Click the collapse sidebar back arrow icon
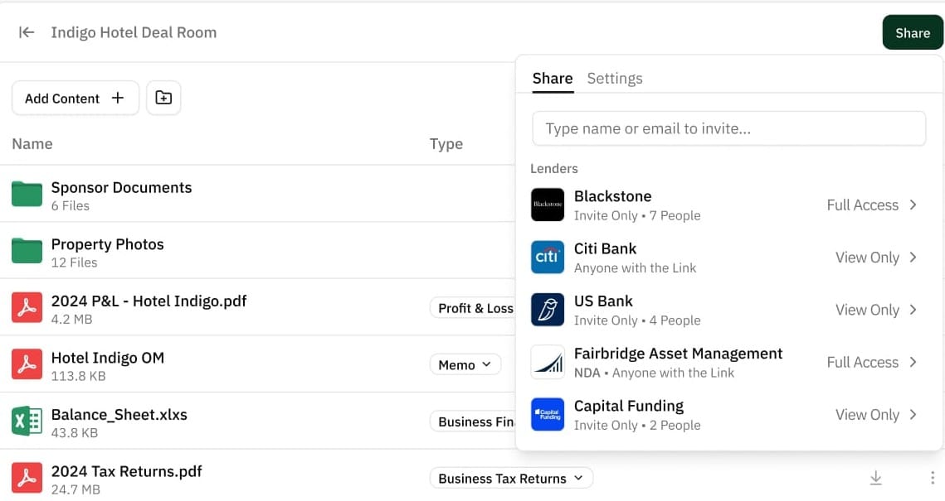Image resolution: width=945 pixels, height=501 pixels. 27,32
